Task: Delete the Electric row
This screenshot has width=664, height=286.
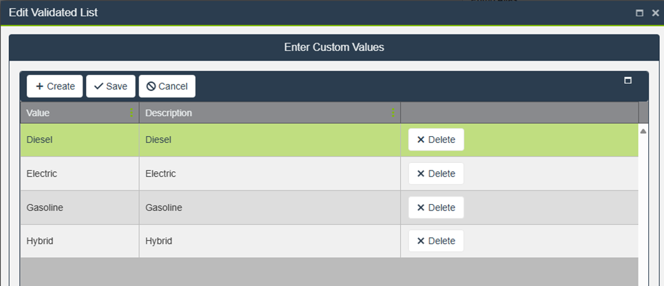Action: [436, 173]
